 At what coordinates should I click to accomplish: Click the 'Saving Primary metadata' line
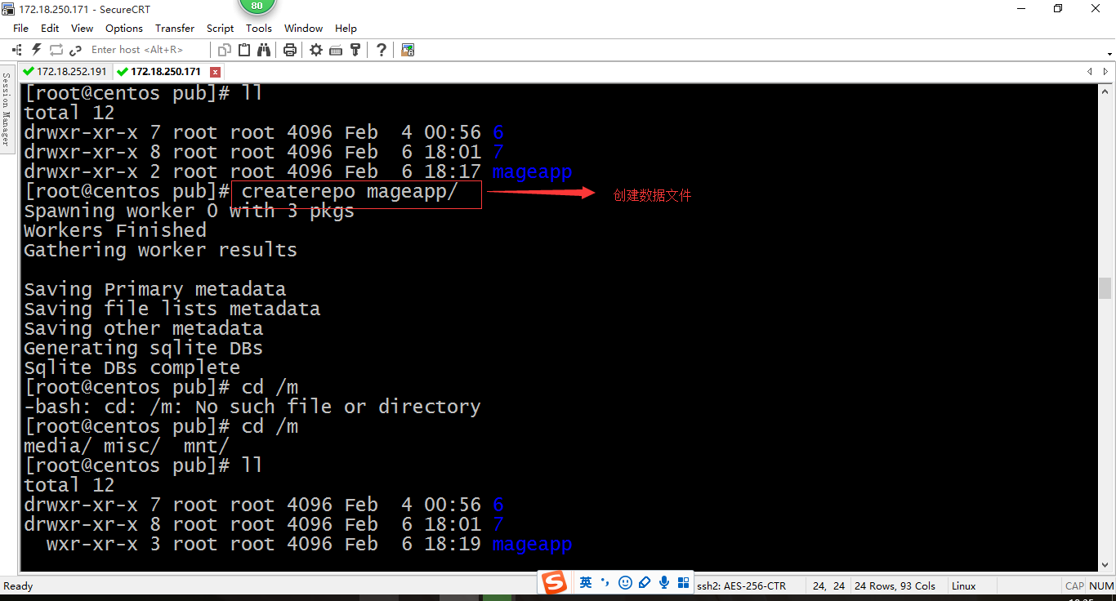pos(154,290)
